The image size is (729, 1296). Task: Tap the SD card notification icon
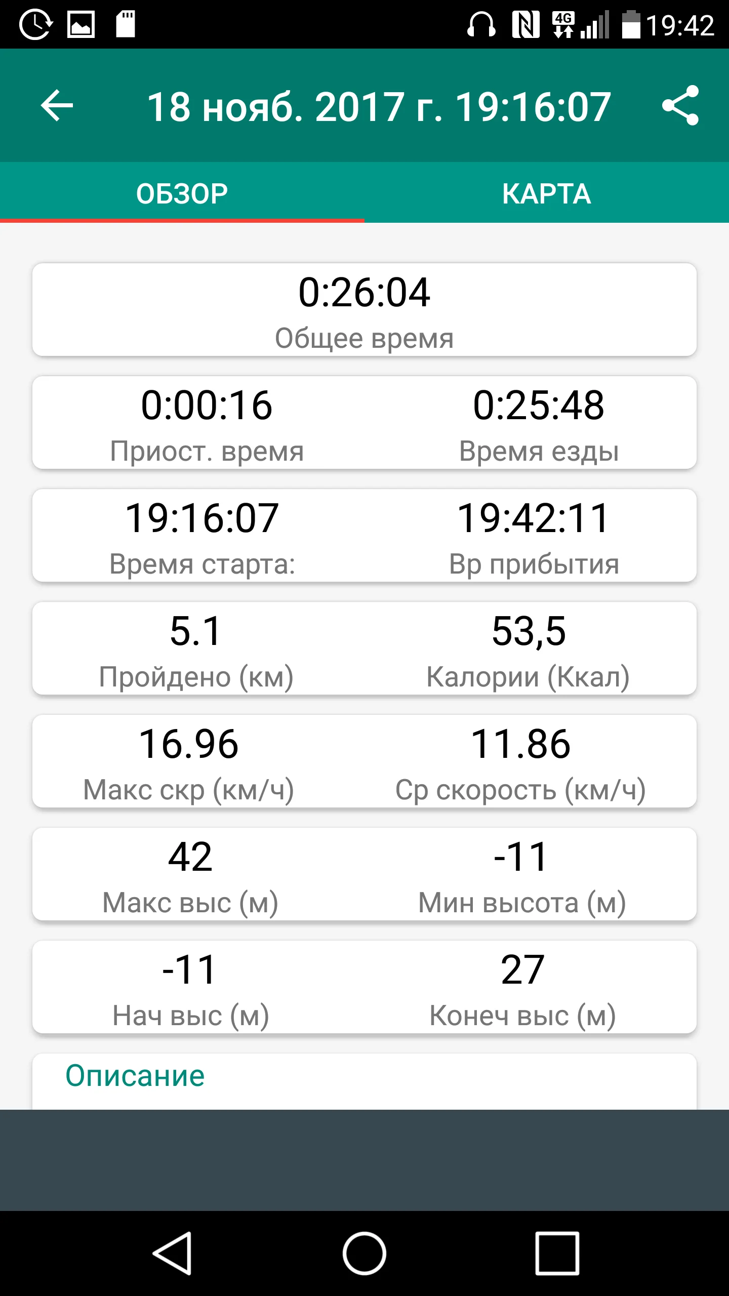pos(126,25)
